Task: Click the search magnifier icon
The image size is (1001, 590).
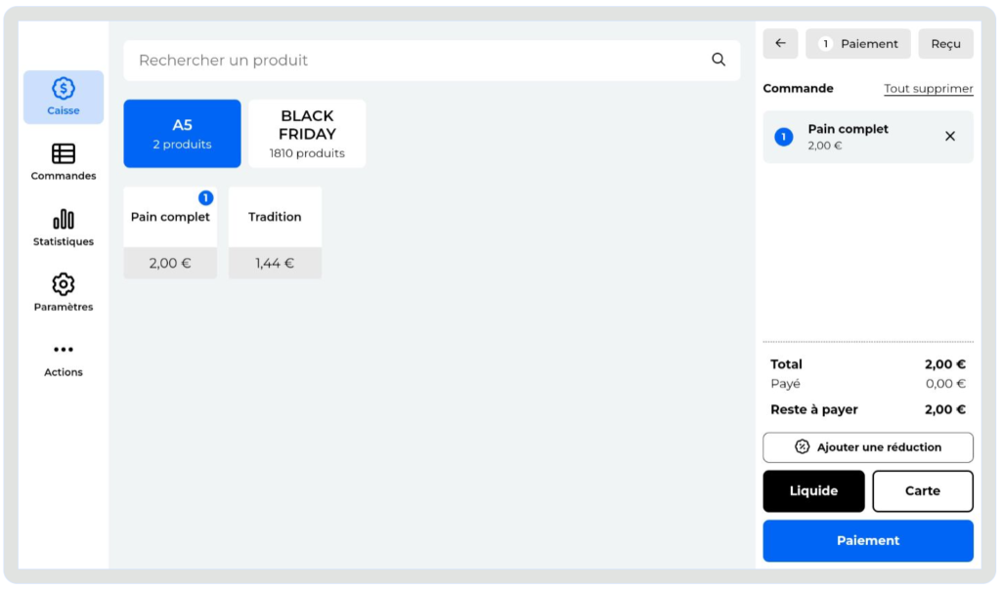Action: pyautogui.click(x=718, y=60)
